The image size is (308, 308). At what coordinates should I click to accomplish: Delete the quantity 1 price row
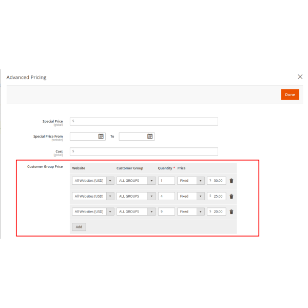[232, 181]
